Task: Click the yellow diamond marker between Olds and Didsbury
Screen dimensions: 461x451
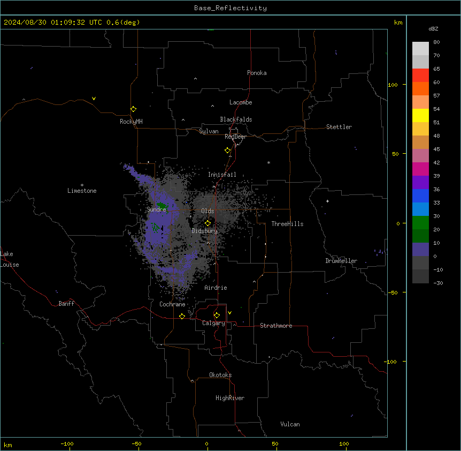Action: [208, 223]
